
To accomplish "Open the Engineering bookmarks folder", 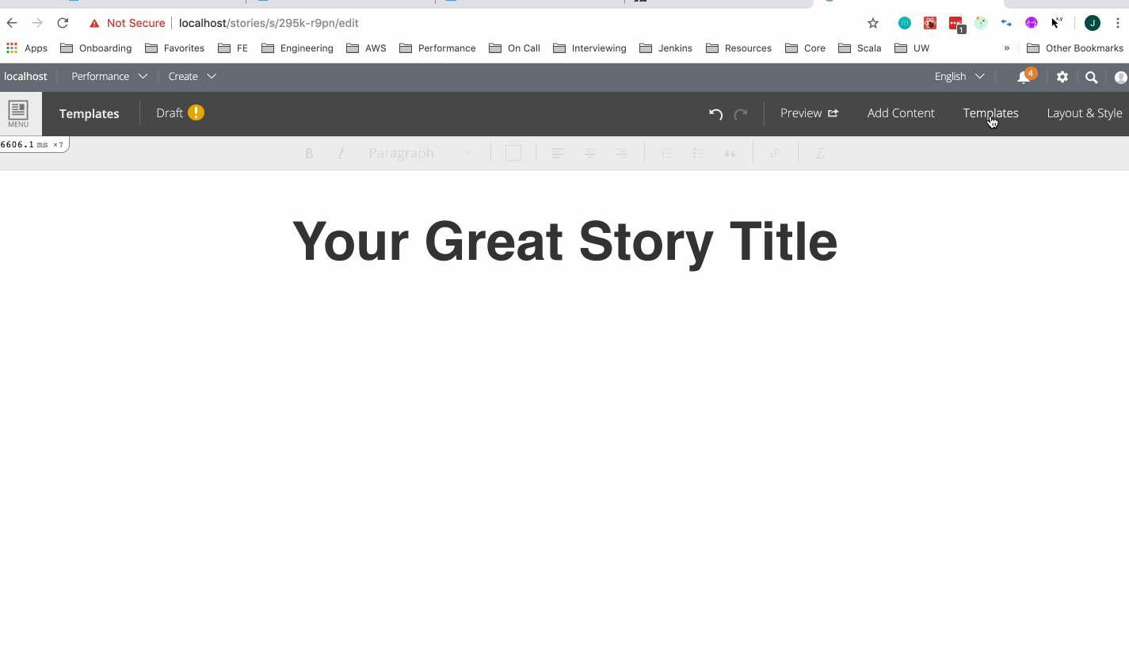I will click(x=297, y=48).
